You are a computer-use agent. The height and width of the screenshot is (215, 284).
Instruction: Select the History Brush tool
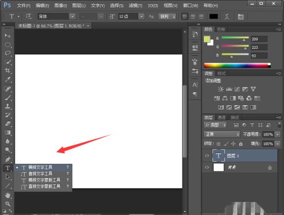(7, 115)
